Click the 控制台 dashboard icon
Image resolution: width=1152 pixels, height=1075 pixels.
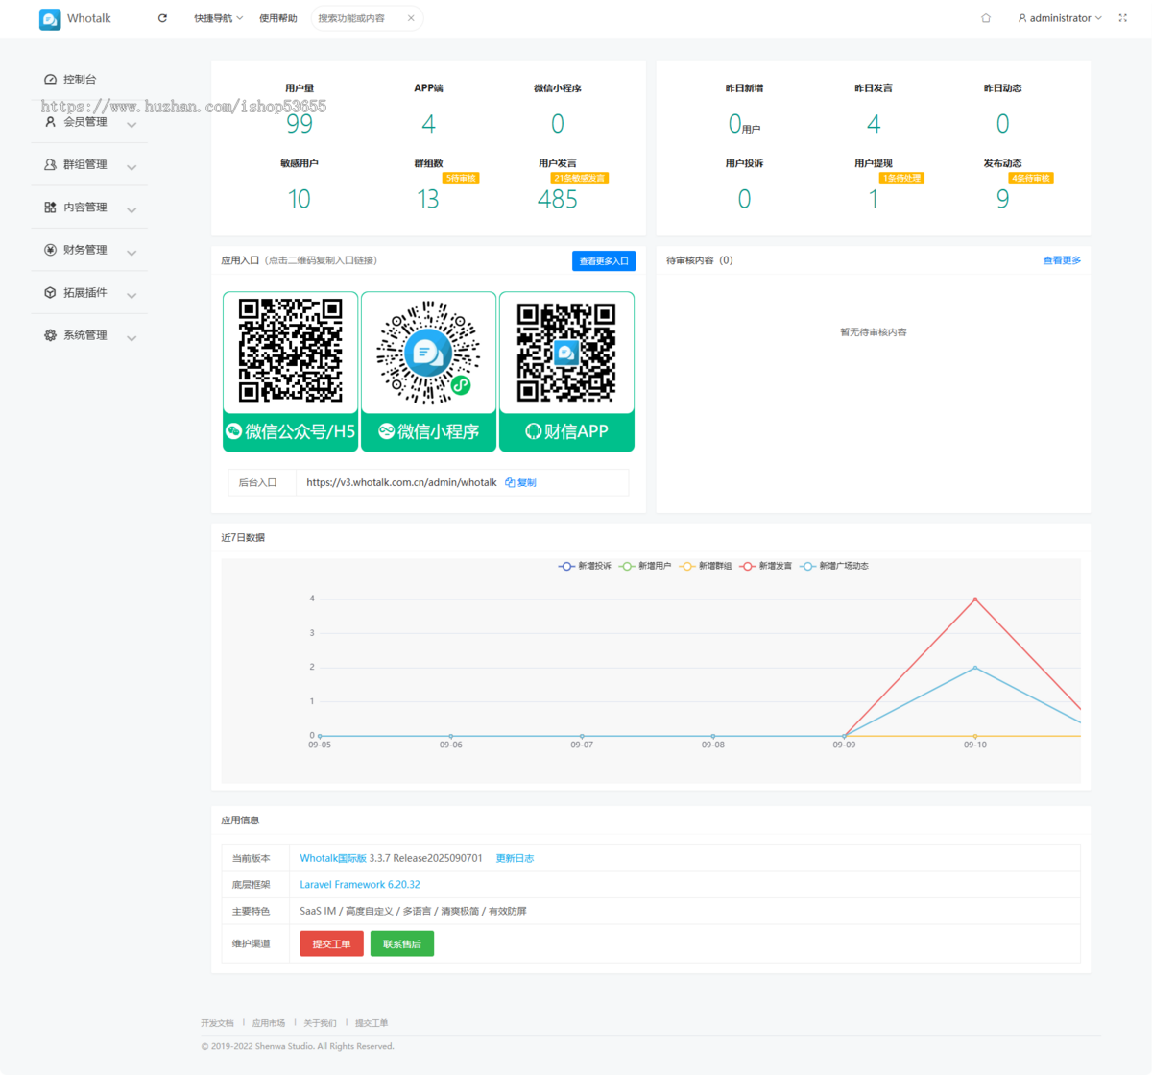click(x=50, y=80)
